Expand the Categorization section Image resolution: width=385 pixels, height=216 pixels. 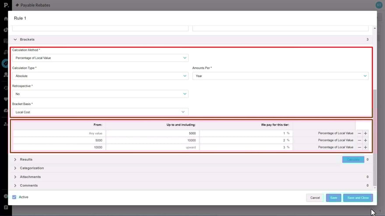tap(15, 168)
